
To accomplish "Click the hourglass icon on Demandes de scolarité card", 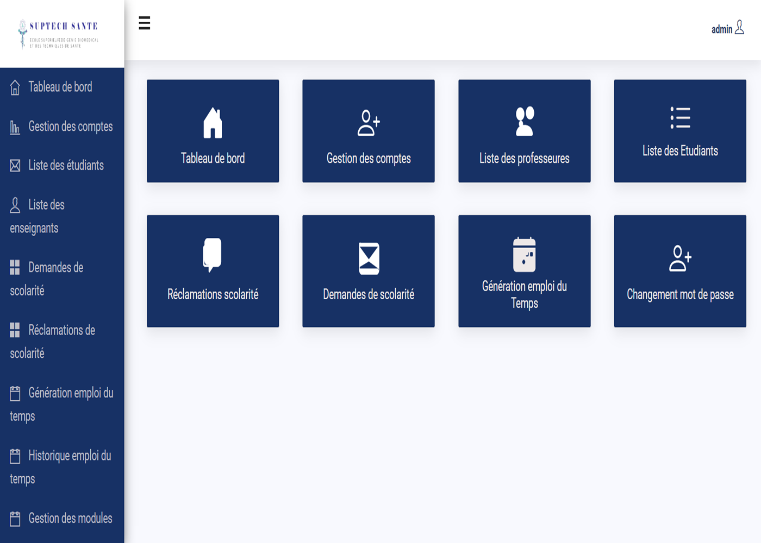I will coord(369,258).
